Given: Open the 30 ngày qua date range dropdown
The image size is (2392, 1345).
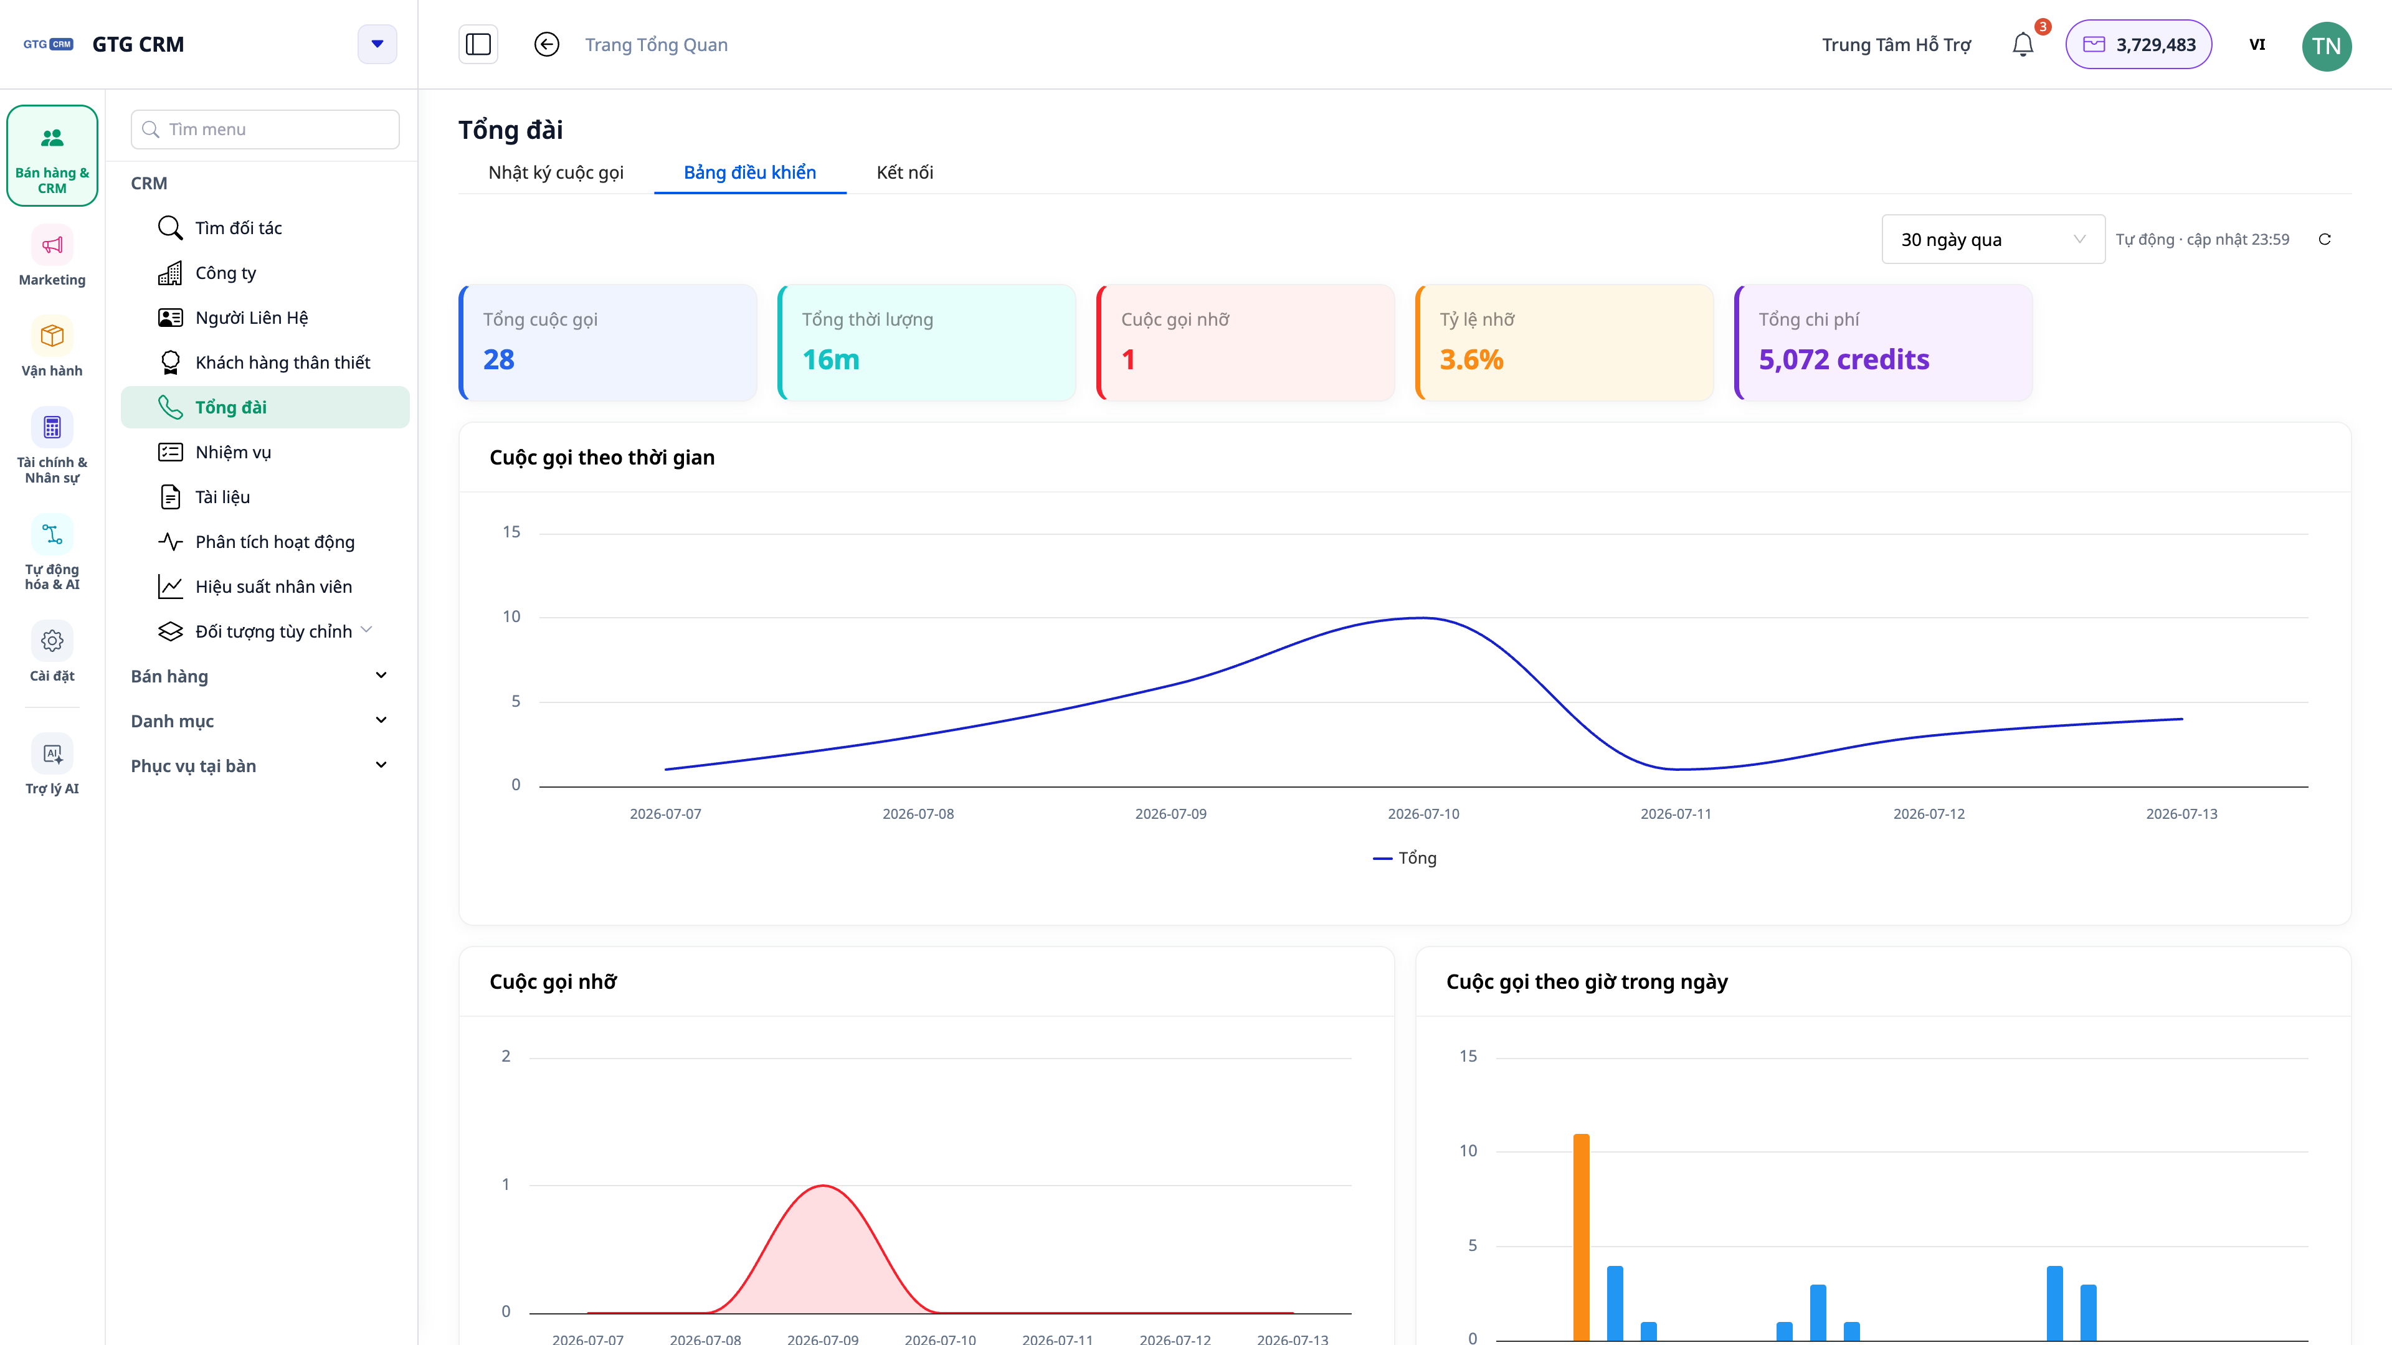Looking at the screenshot, I should (1993, 240).
